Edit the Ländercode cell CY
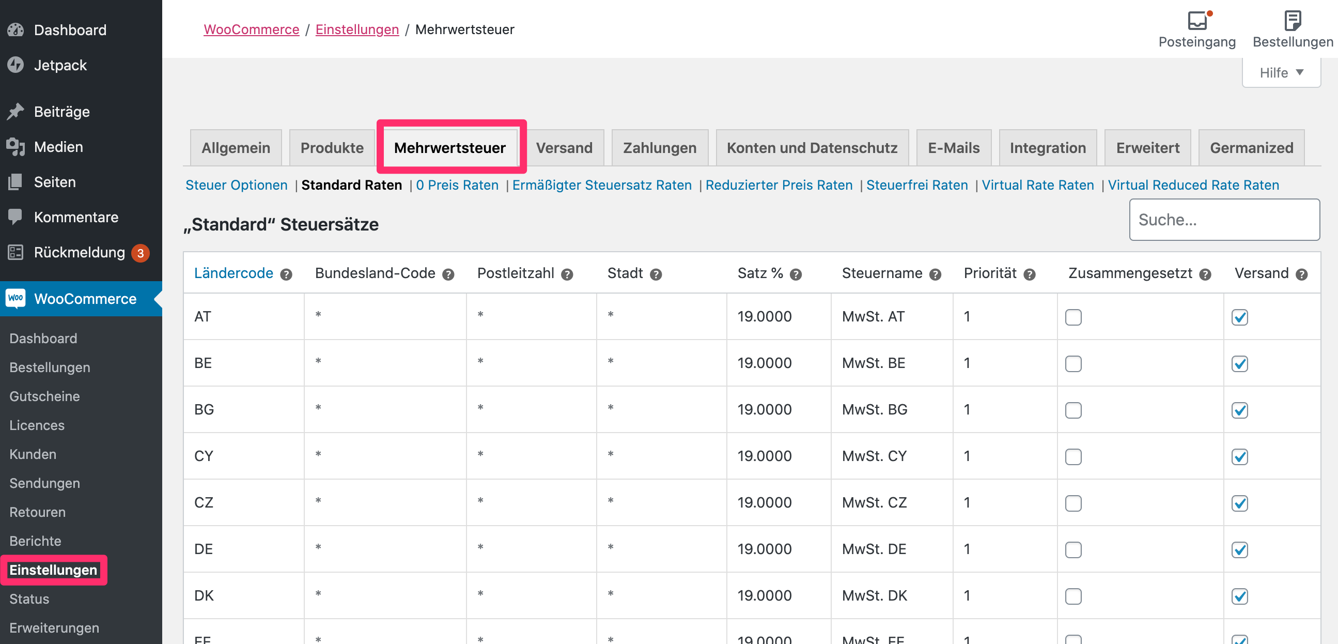The width and height of the screenshot is (1338, 644). 244,456
